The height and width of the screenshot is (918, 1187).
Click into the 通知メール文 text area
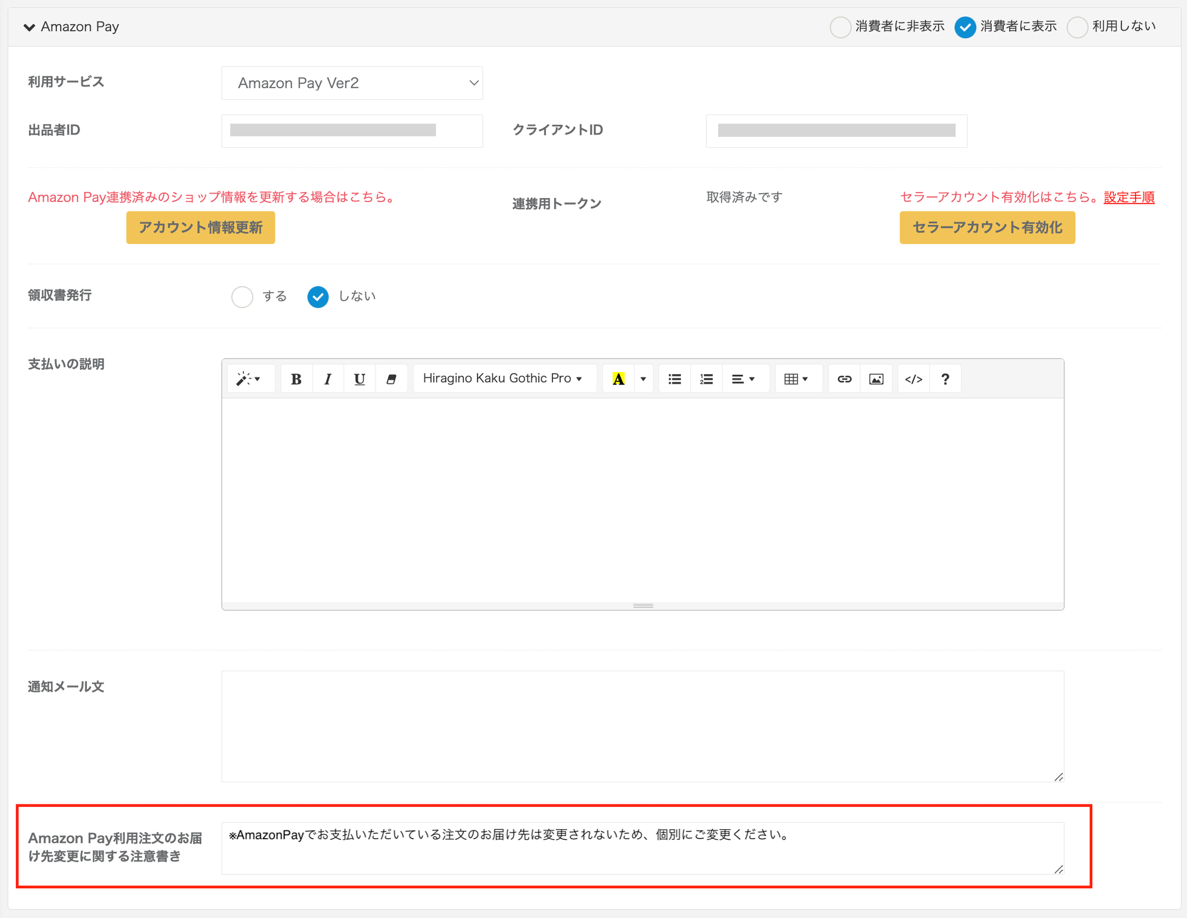point(642,726)
